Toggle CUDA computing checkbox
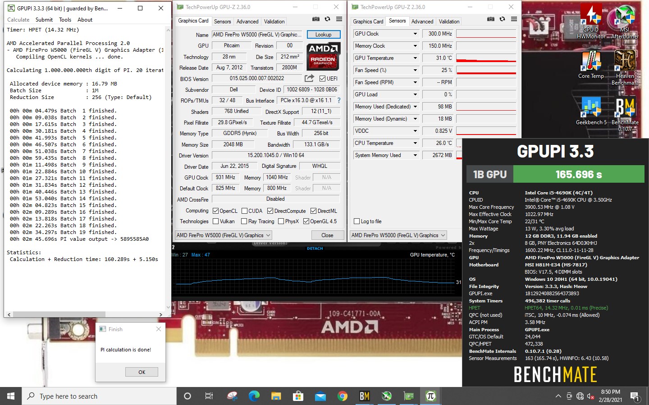 tap(244, 211)
